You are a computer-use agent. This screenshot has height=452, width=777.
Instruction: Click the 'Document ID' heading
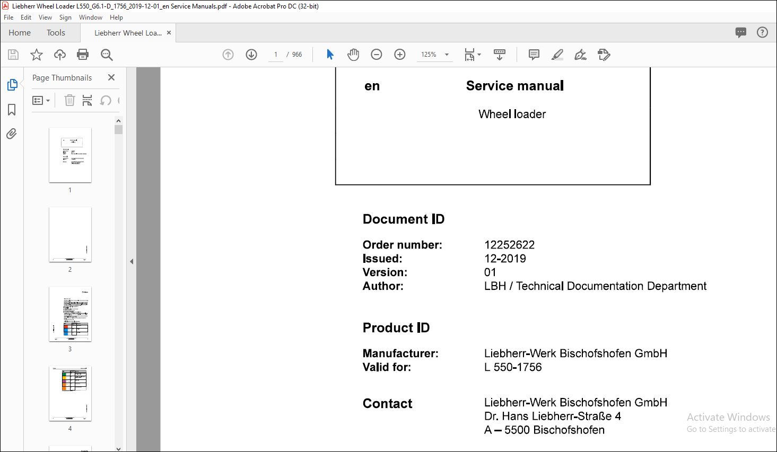[404, 219]
